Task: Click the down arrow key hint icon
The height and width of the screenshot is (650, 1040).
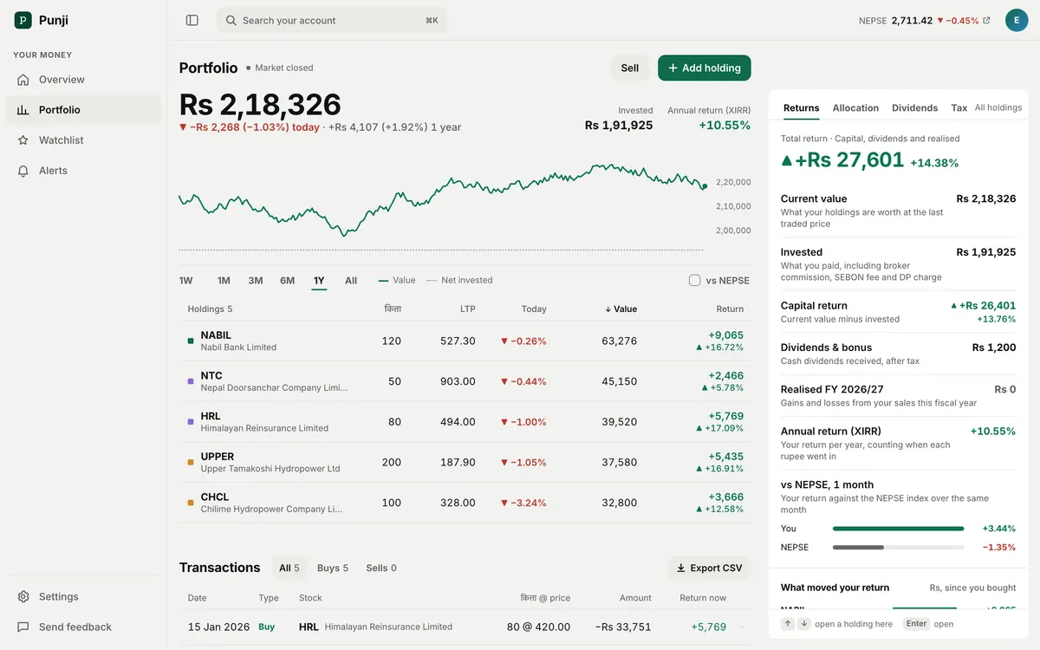Action: coord(804,624)
